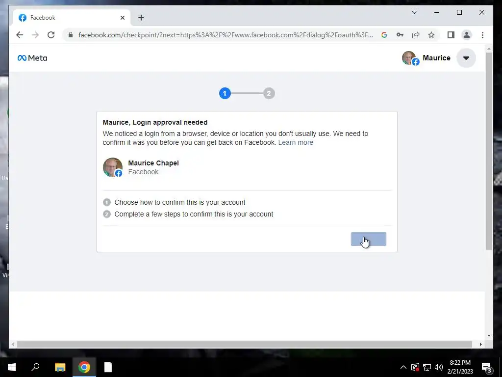Viewport: 502px width, 377px height.
Task: Open network settings from the tray
Action: pyautogui.click(x=427, y=367)
